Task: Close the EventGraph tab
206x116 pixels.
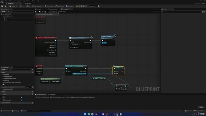Action: [72, 9]
